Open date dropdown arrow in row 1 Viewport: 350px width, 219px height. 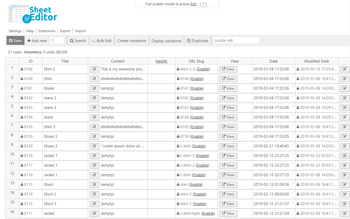click(293, 68)
